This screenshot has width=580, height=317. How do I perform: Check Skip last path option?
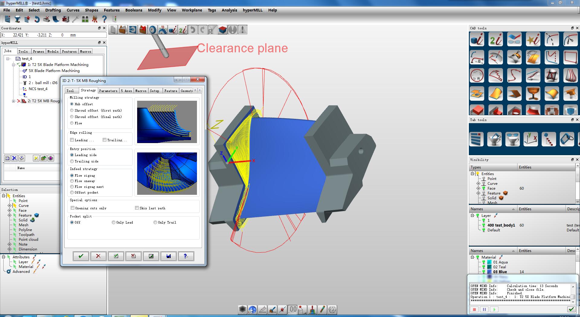pyautogui.click(x=137, y=208)
